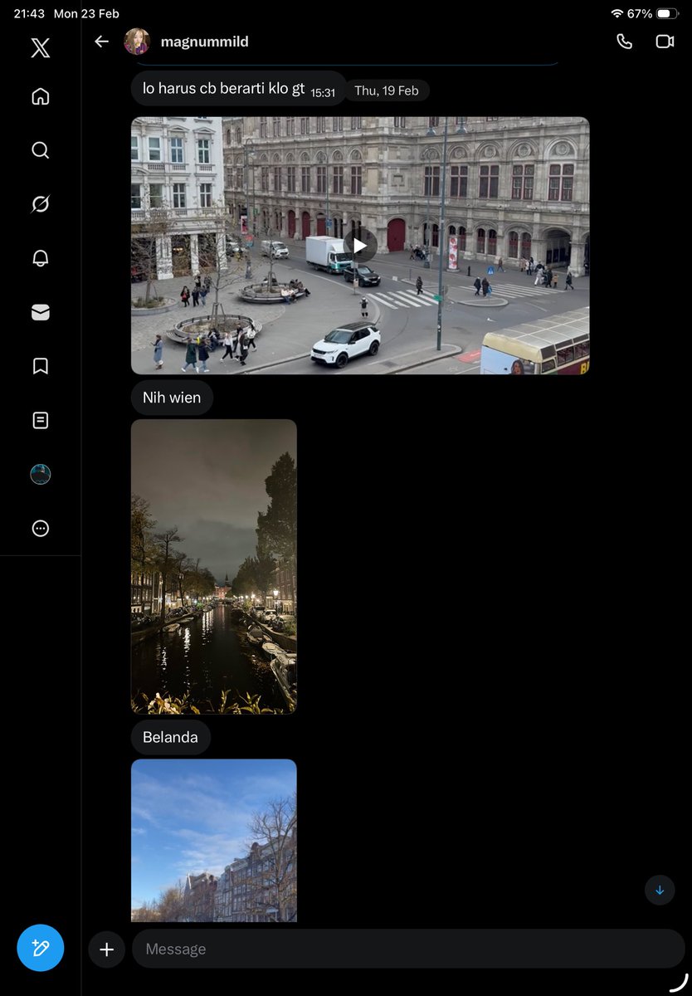Open Messages envelope icon
The height and width of the screenshot is (996, 692).
[40, 312]
